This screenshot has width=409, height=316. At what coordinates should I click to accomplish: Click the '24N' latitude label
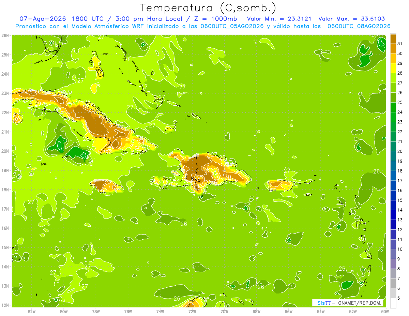[x=5, y=74]
